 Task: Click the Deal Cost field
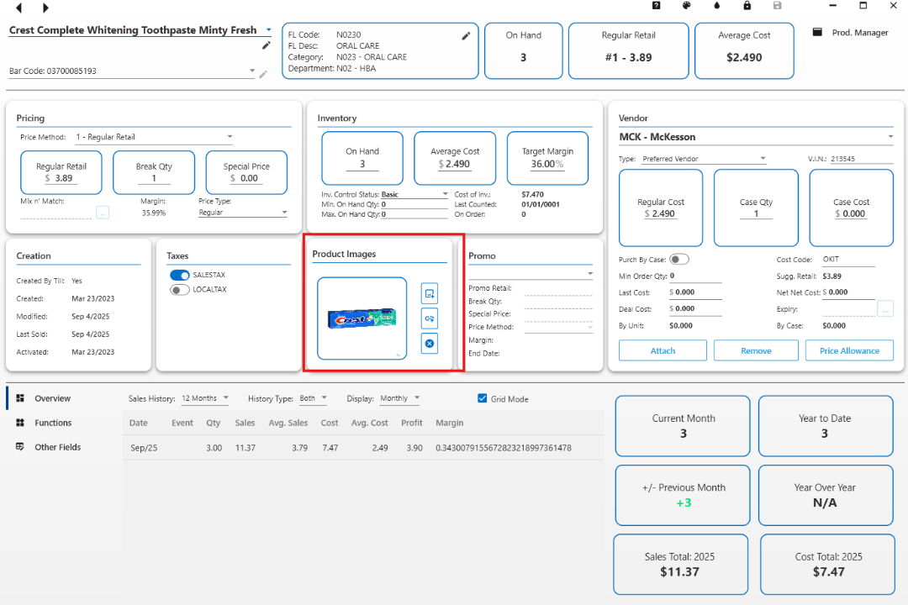click(695, 309)
